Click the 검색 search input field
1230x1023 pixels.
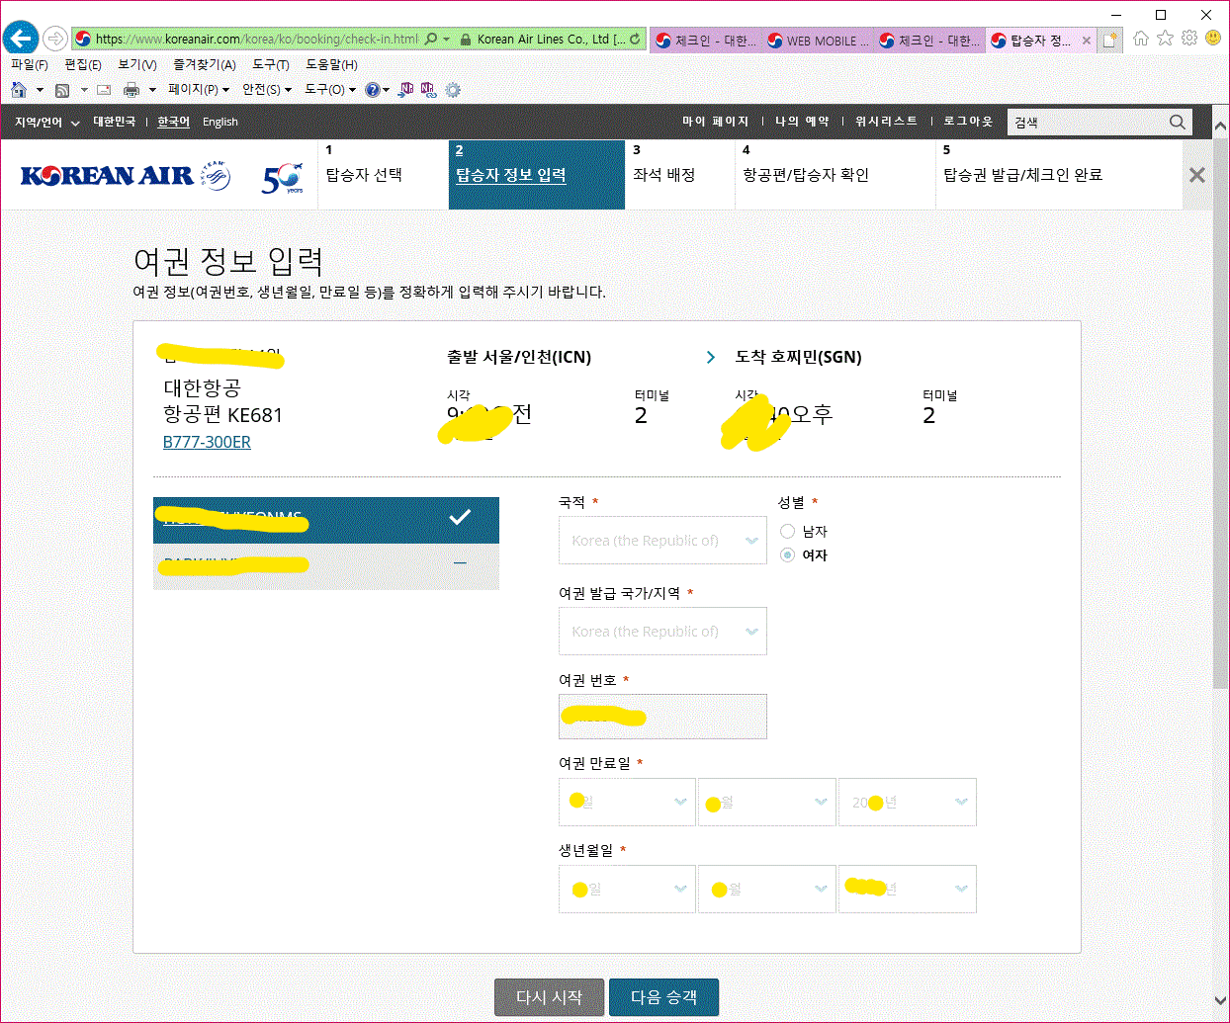tap(1088, 122)
